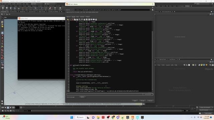Screen dimensions: 214x120
Task: Open the Layout menu in network editor
Action: coord(168,65)
